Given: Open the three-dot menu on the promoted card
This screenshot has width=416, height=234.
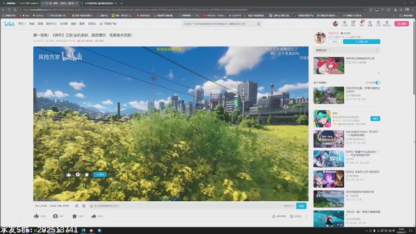Looking at the screenshot, I should click(379, 73).
